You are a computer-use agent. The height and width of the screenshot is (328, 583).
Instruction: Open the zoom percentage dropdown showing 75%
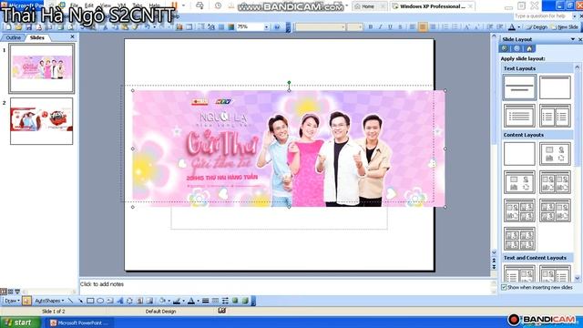[x=266, y=27]
